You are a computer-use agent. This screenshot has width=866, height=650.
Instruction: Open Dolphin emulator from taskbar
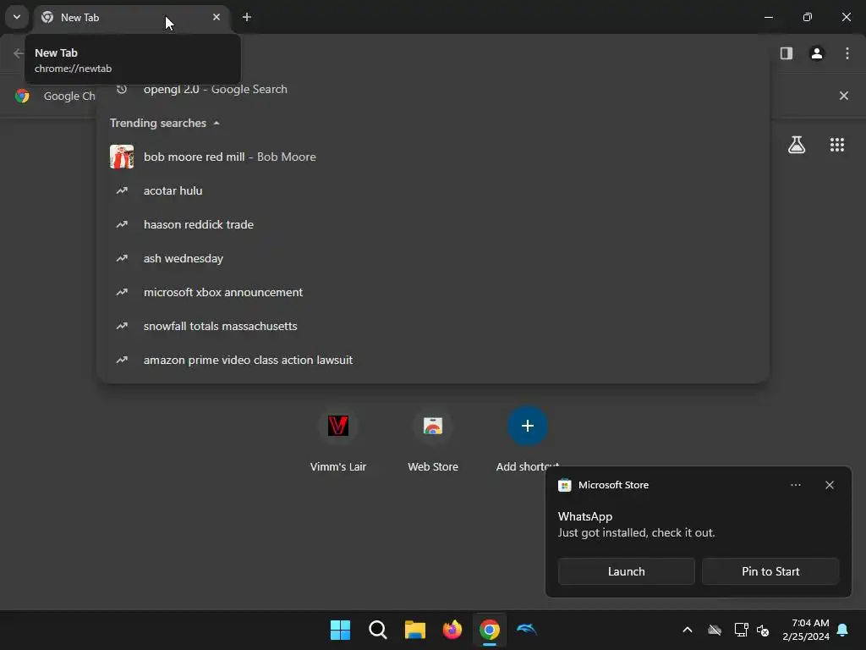pyautogui.click(x=527, y=630)
